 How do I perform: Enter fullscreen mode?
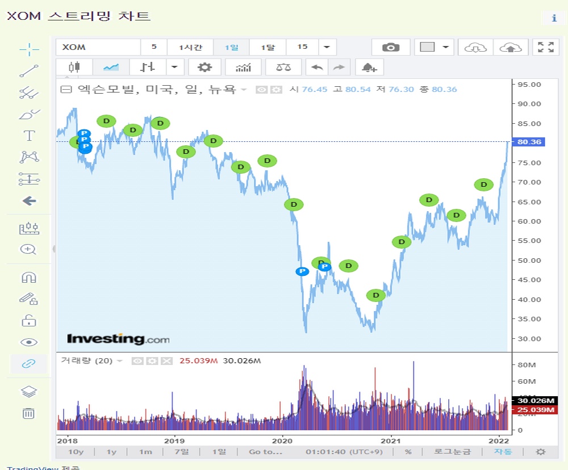[546, 47]
